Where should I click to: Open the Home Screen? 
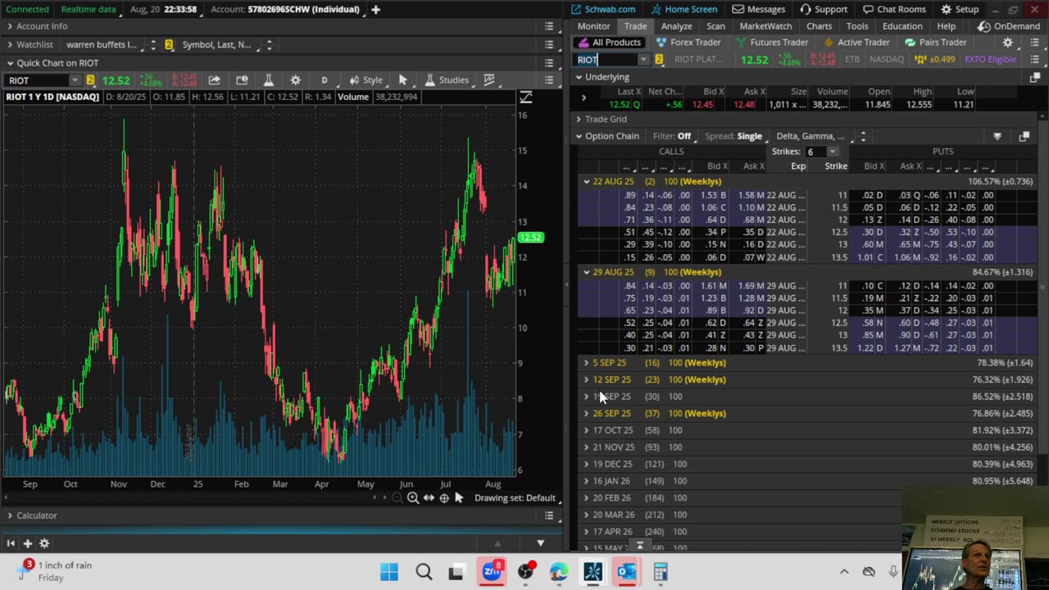(683, 9)
